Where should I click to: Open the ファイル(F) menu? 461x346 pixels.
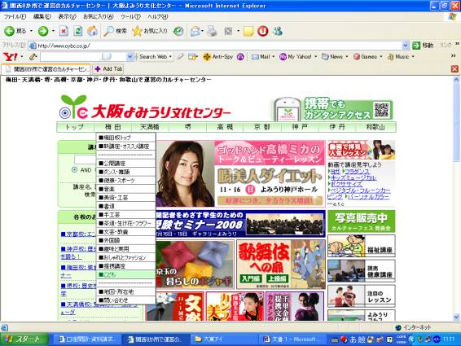pyautogui.click(x=15, y=16)
